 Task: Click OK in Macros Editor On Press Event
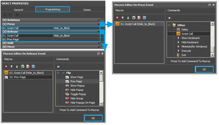(204, 69)
